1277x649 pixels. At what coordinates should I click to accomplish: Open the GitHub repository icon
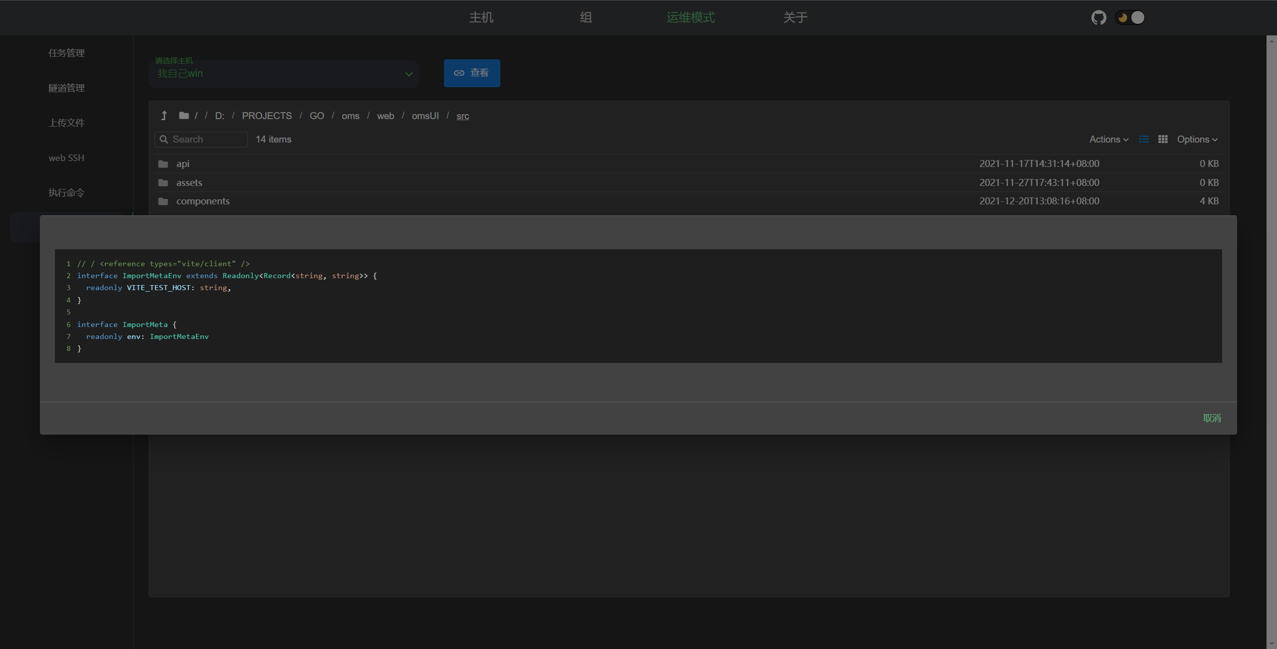tap(1098, 17)
